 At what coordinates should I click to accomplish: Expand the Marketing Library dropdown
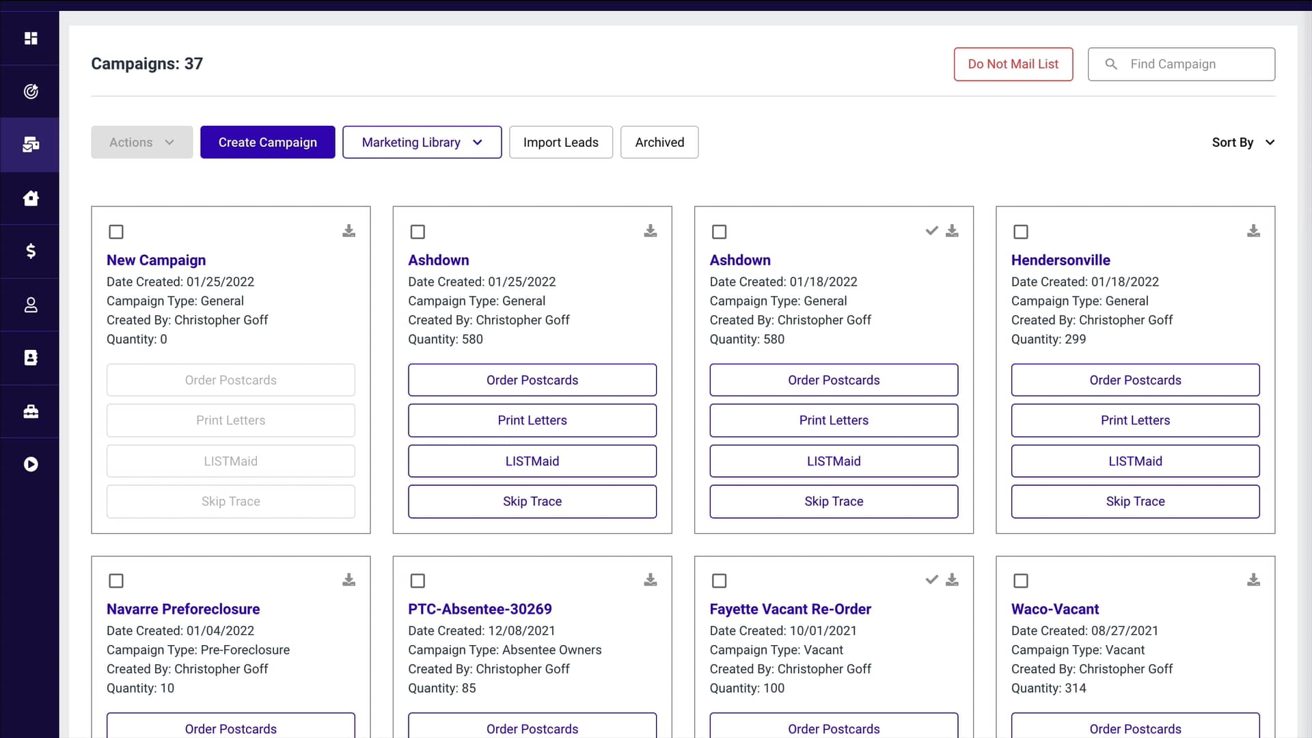422,142
